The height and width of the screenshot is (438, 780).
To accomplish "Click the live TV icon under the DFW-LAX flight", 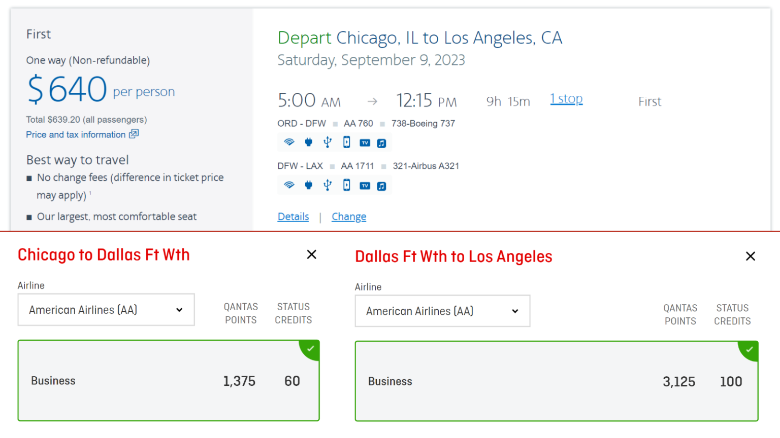I will coord(365,185).
